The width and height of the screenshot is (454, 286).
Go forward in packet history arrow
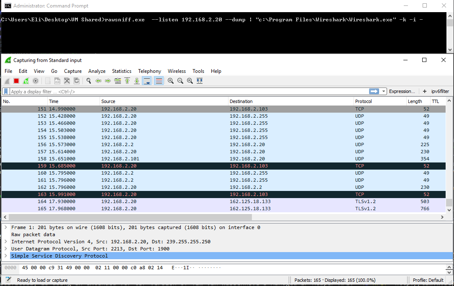pos(108,81)
